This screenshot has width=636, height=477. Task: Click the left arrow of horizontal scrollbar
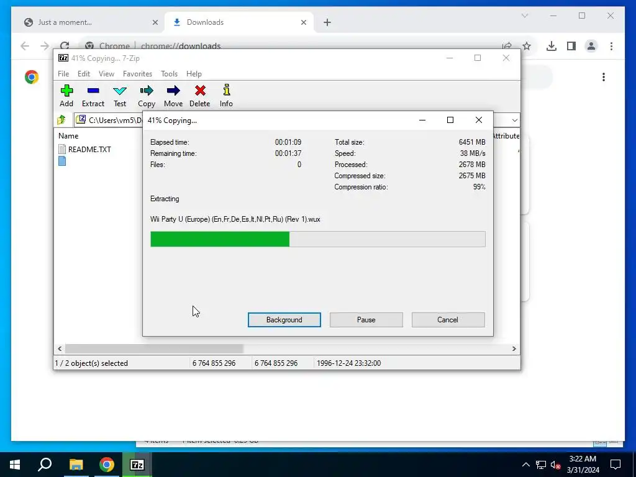(x=60, y=349)
